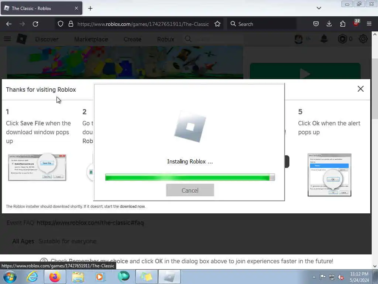Switch to Firefox in the taskbar
The image size is (378, 284).
(x=55, y=277)
